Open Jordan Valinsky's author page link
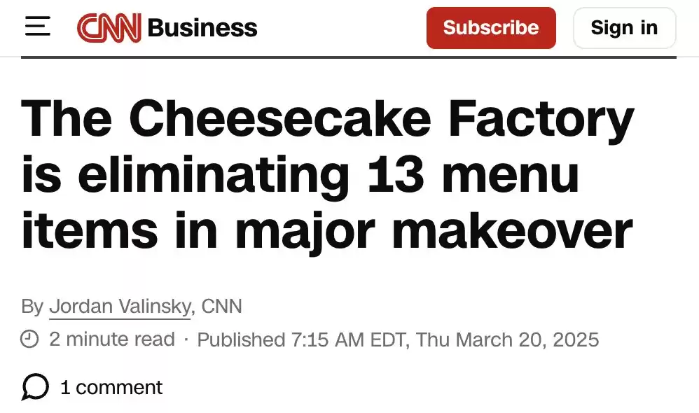This screenshot has height=413, width=699. click(120, 307)
